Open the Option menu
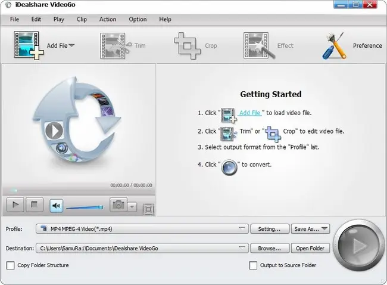The width and height of the screenshot is (387, 285). [138, 19]
